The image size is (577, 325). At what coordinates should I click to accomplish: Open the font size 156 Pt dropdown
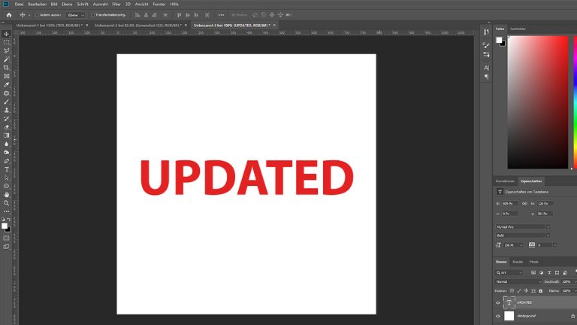click(x=521, y=245)
